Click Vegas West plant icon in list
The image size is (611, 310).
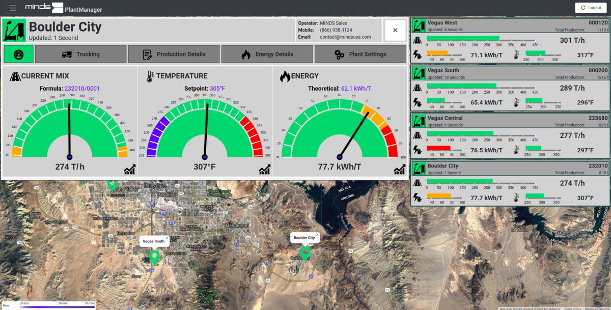pos(419,26)
